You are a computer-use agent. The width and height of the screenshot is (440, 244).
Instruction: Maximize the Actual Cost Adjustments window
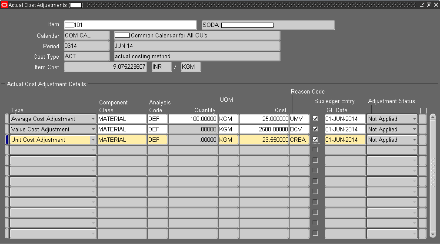tap(429, 5)
